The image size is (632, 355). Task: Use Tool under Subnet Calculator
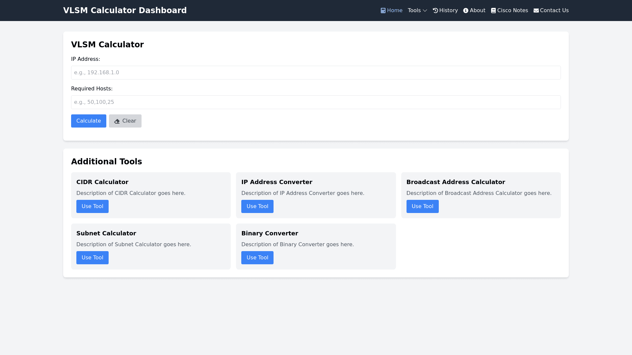pyautogui.click(x=92, y=258)
